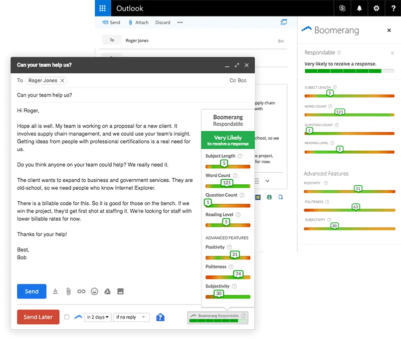Click the list icon in Outlook background toolbar

[x=257, y=181]
